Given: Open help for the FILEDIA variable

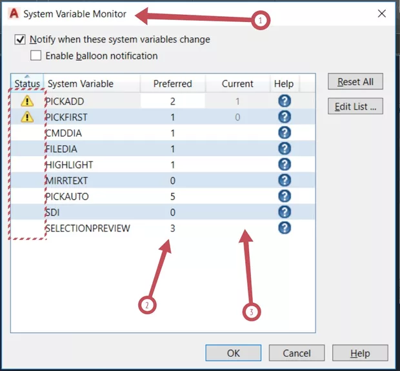Looking at the screenshot, I should point(284,148).
